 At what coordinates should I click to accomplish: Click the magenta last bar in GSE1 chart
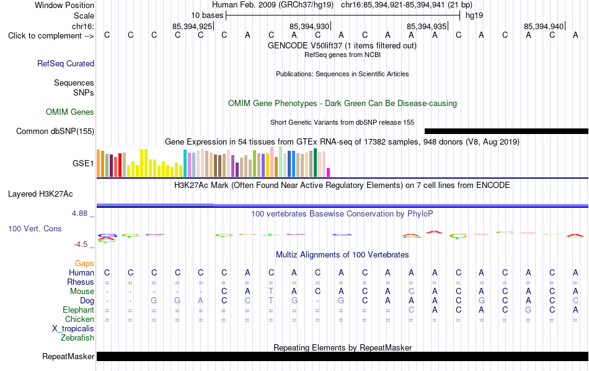point(329,172)
